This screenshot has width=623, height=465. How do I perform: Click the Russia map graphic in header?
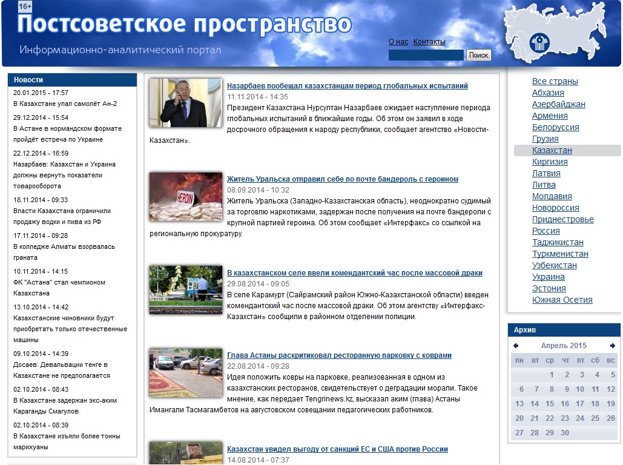(x=556, y=33)
